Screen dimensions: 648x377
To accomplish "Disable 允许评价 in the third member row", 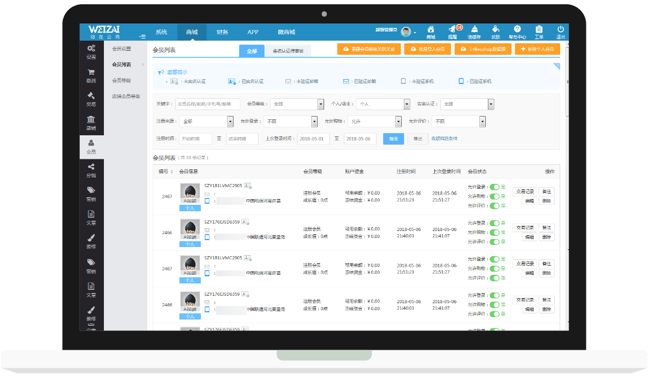I will tap(494, 278).
